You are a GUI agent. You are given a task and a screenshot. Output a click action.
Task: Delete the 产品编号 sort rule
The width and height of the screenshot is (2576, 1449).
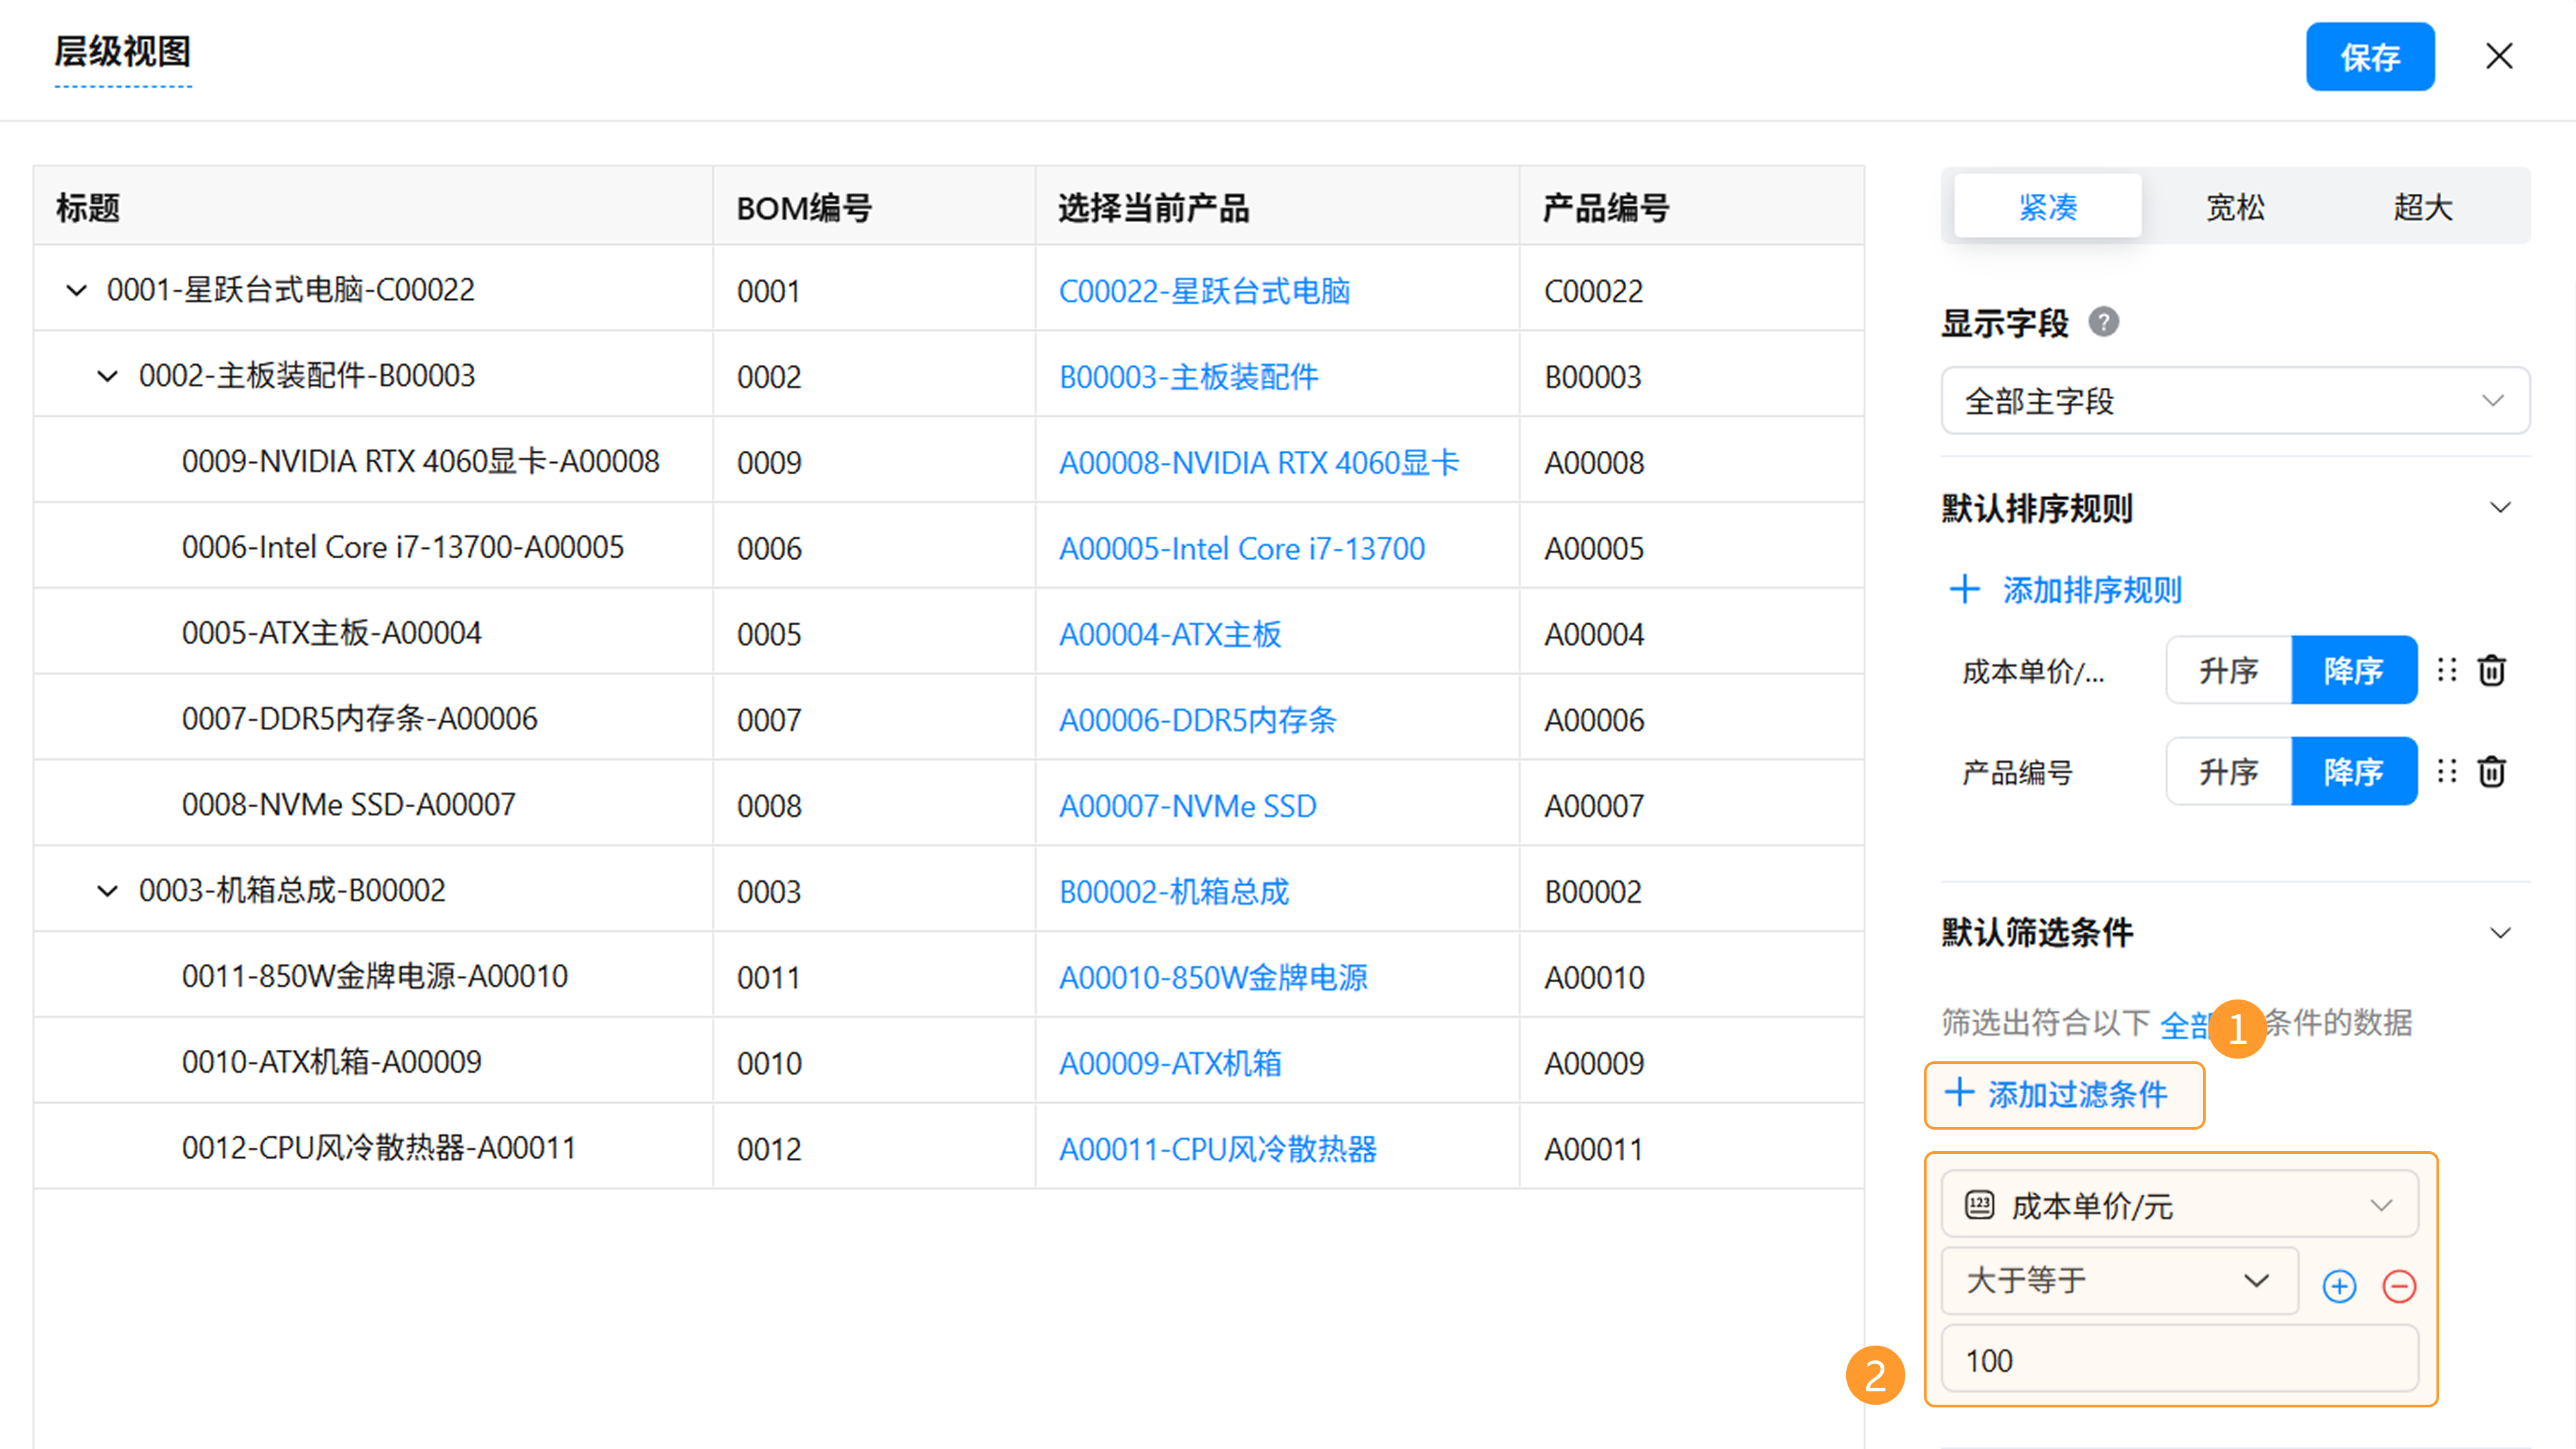[2491, 771]
